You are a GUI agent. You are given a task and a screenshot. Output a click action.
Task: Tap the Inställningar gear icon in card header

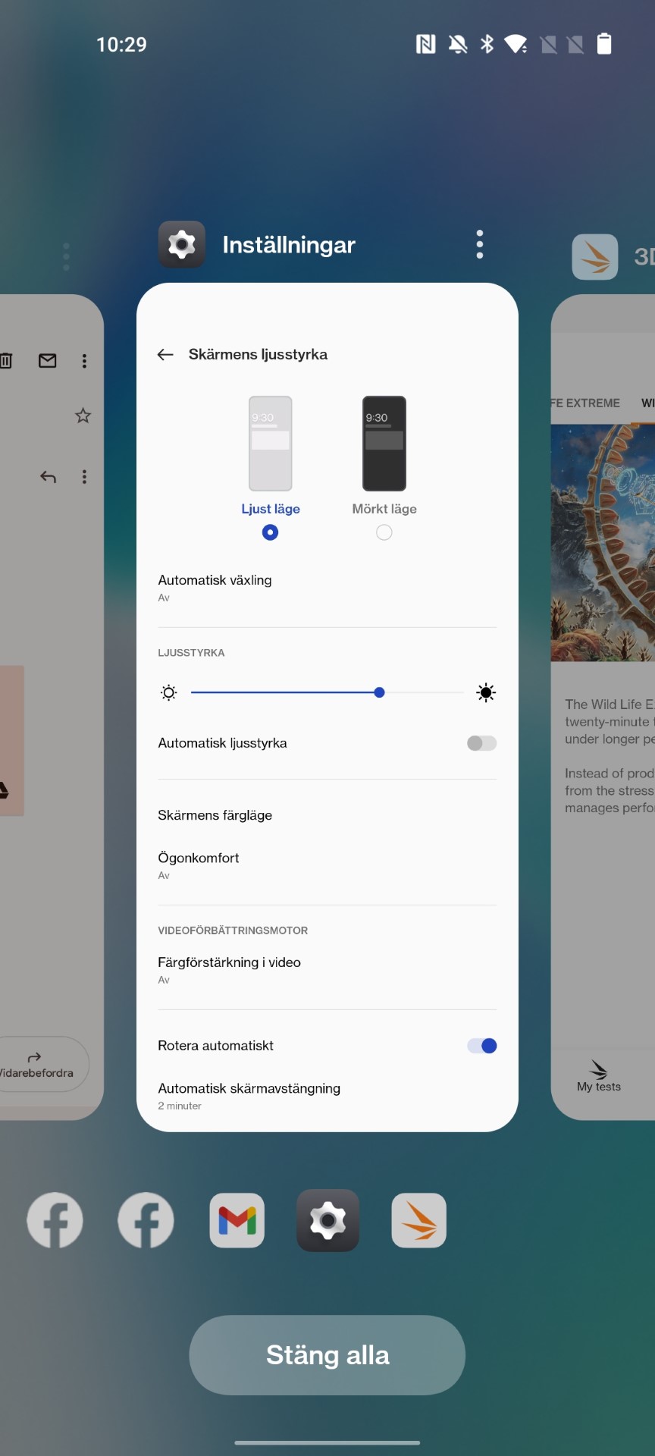tap(181, 244)
